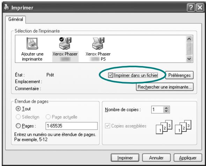The width and height of the screenshot is (206, 166).
Task: Increase number of copies with up arrow
Action: [x=166, y=108]
